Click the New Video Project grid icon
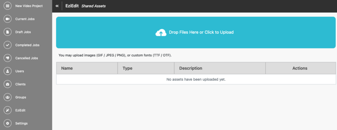Image resolution: width=337 pixels, height=130 pixels. 8,6
